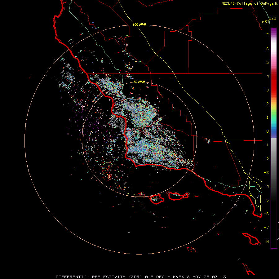This screenshot has width=279, height=279.
Task: Click the "DZD" label above the color scale
Action: [x=272, y=19]
